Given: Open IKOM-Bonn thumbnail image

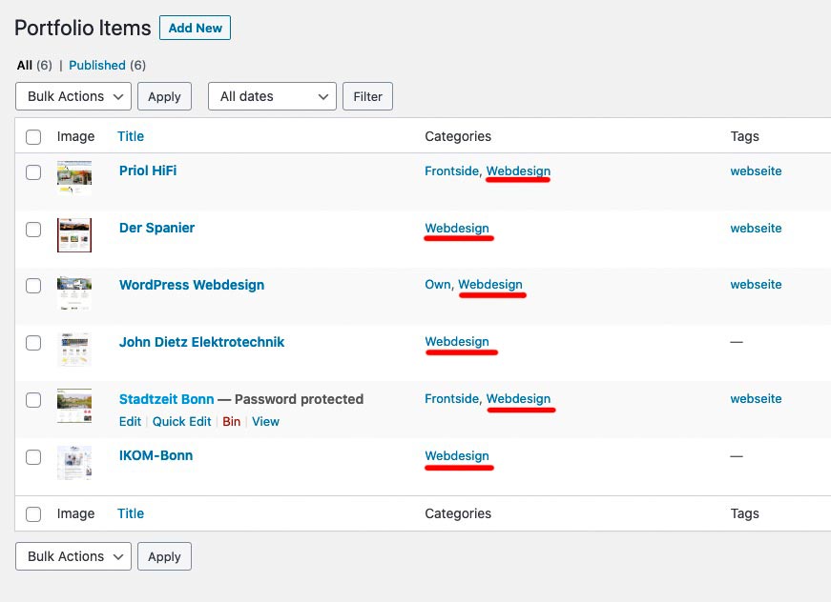Looking at the screenshot, I should 74,463.
